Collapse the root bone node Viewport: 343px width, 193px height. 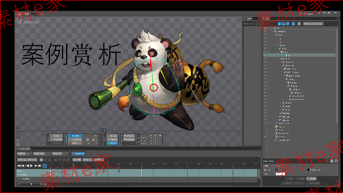274,34
